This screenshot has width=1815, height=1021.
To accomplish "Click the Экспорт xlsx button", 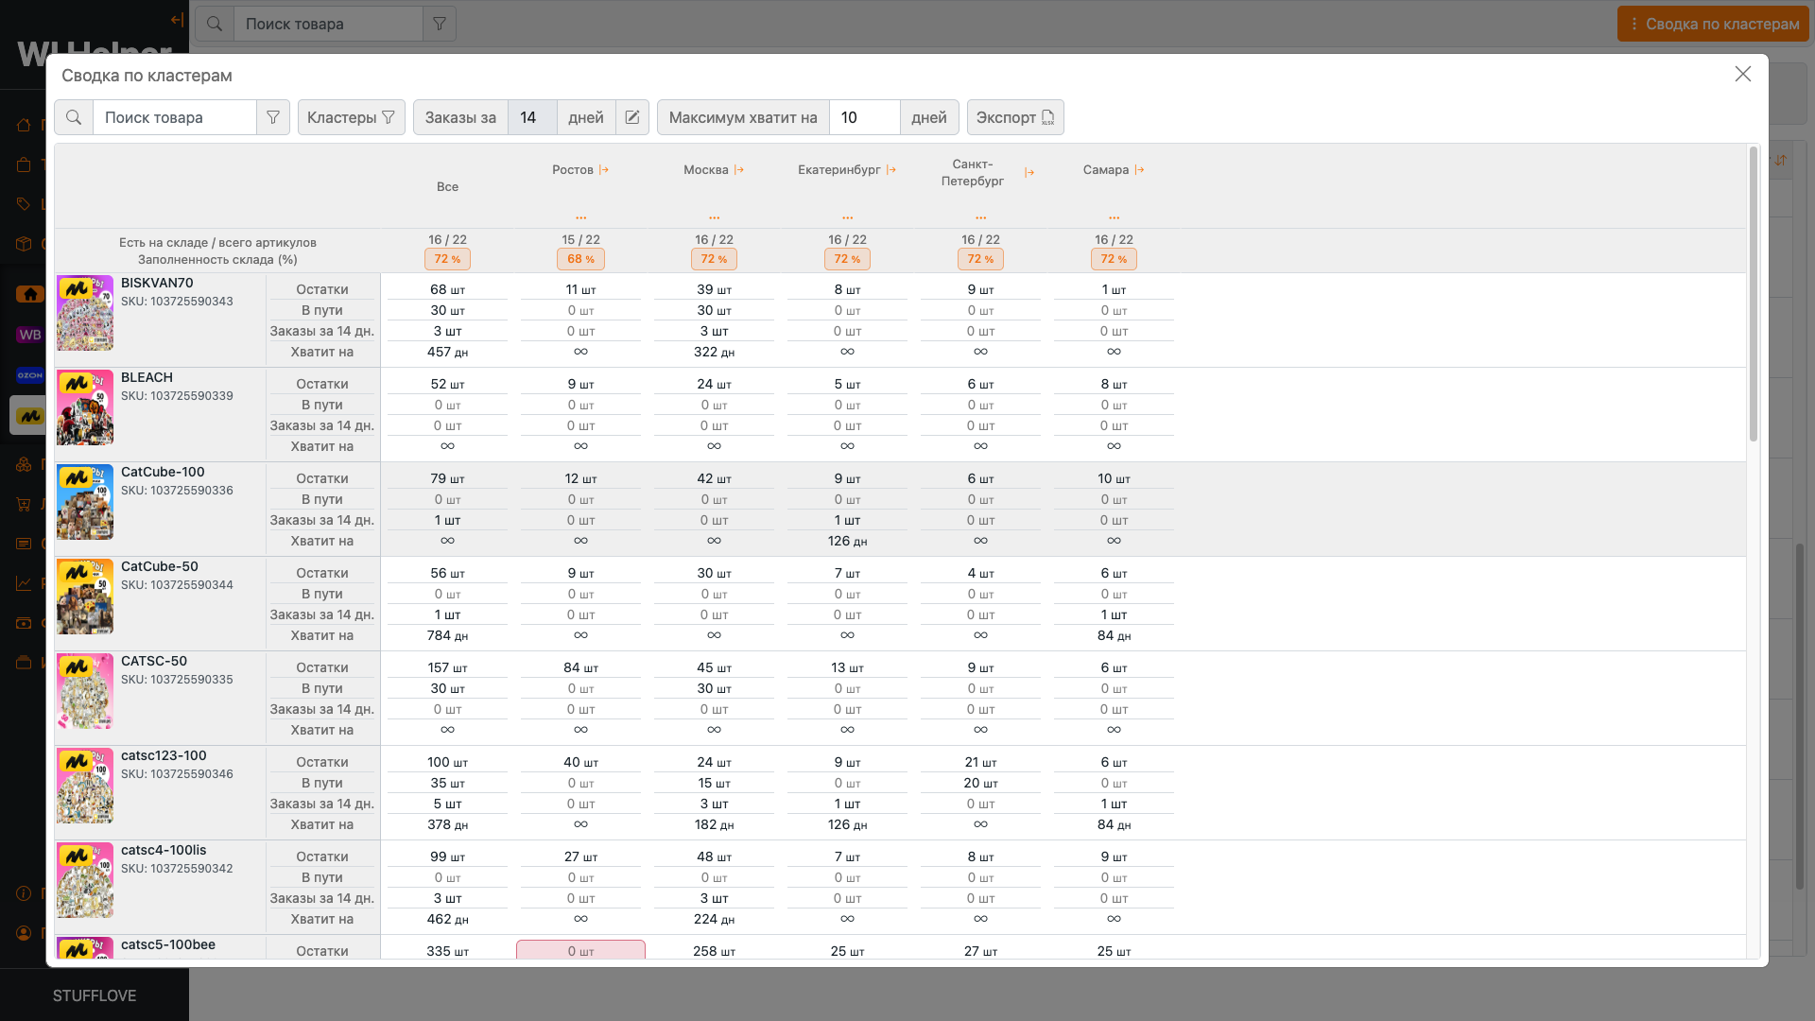I will 1015,117.
